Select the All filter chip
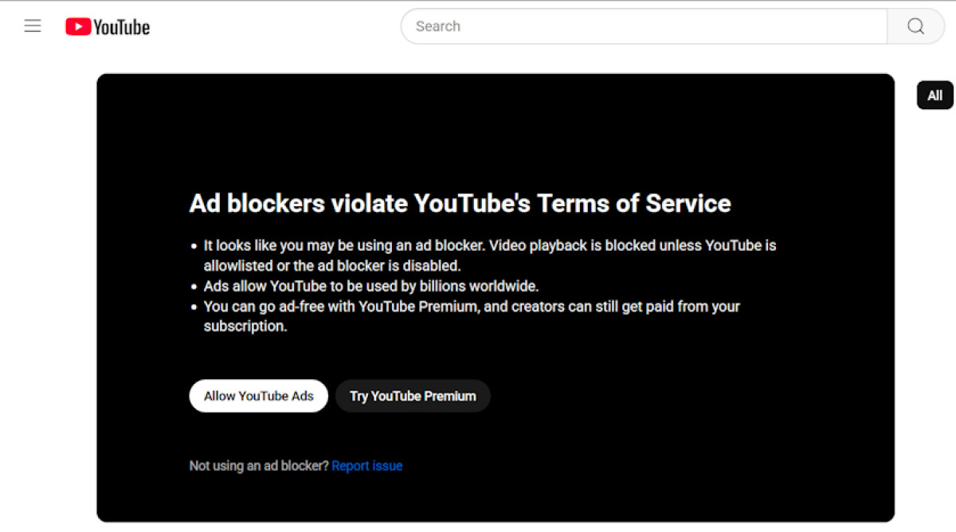The image size is (956, 532). coord(935,96)
